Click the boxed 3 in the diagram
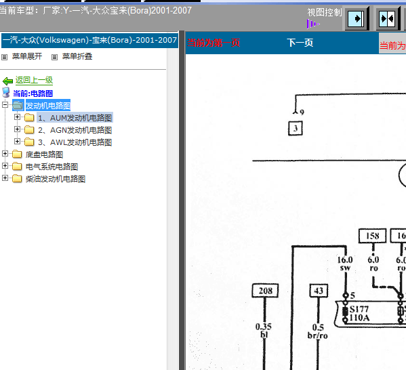 [296, 128]
